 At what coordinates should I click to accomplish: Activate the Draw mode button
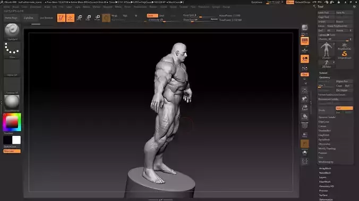coord(70,18)
